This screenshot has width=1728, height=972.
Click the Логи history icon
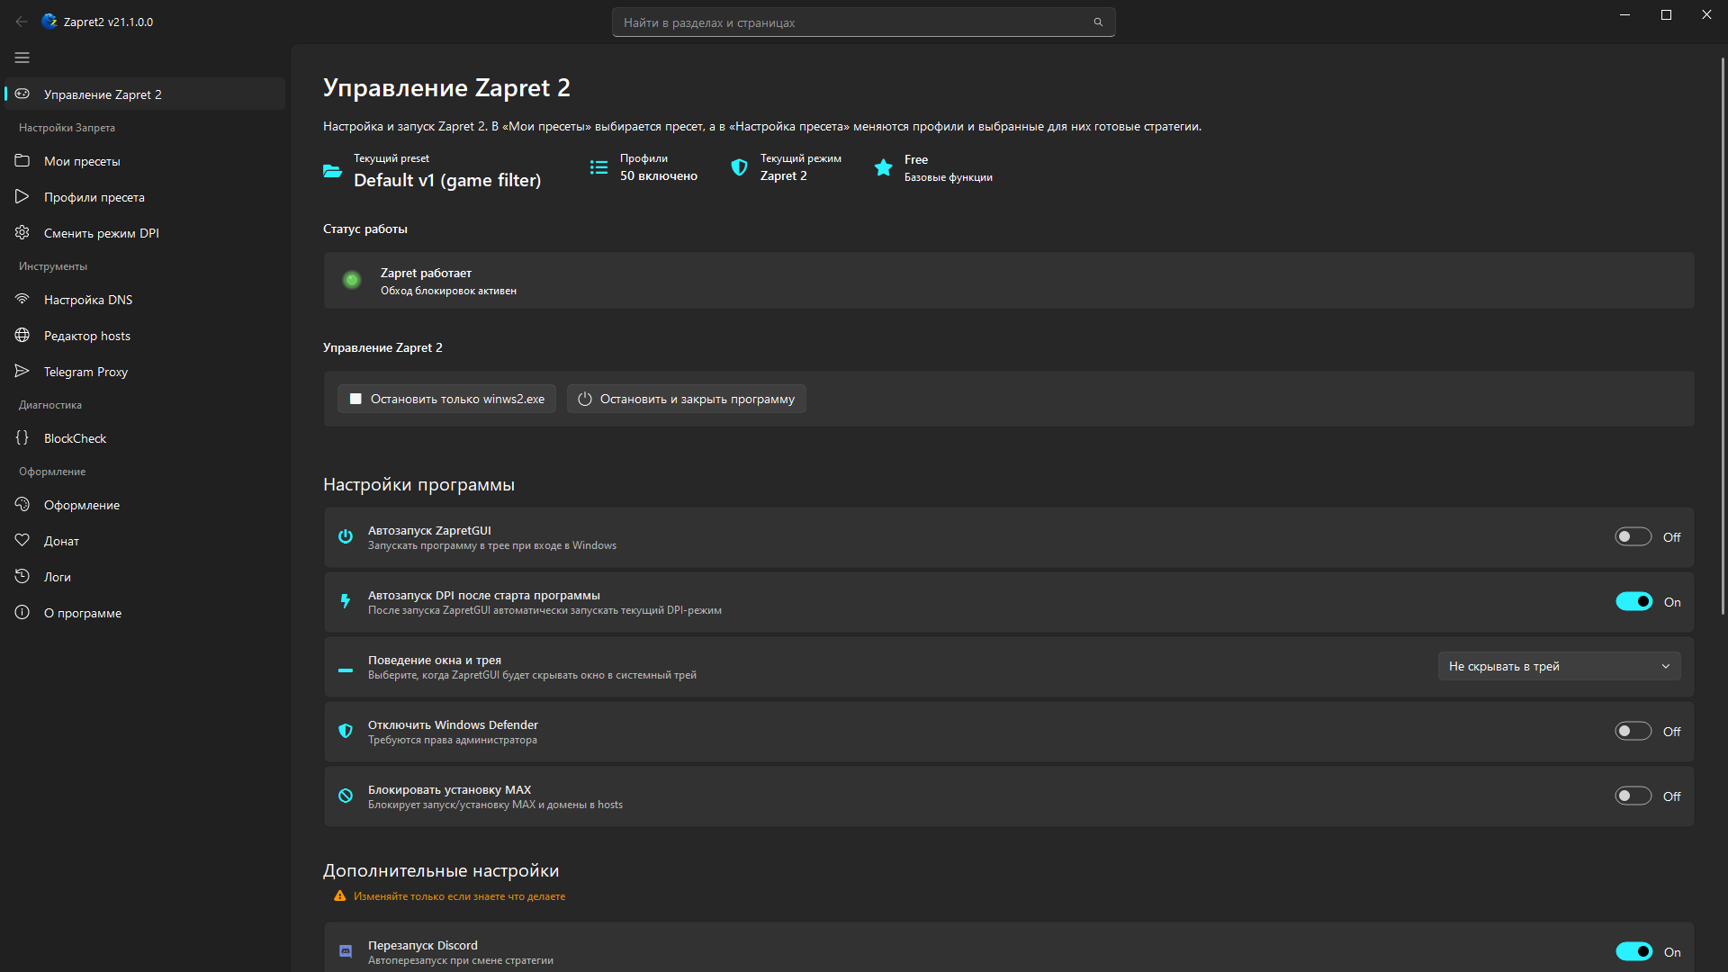pos(22,577)
